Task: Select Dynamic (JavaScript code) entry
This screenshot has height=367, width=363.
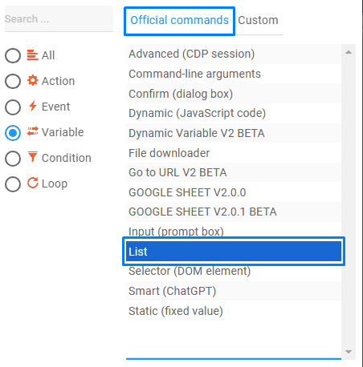Action: click(x=234, y=113)
